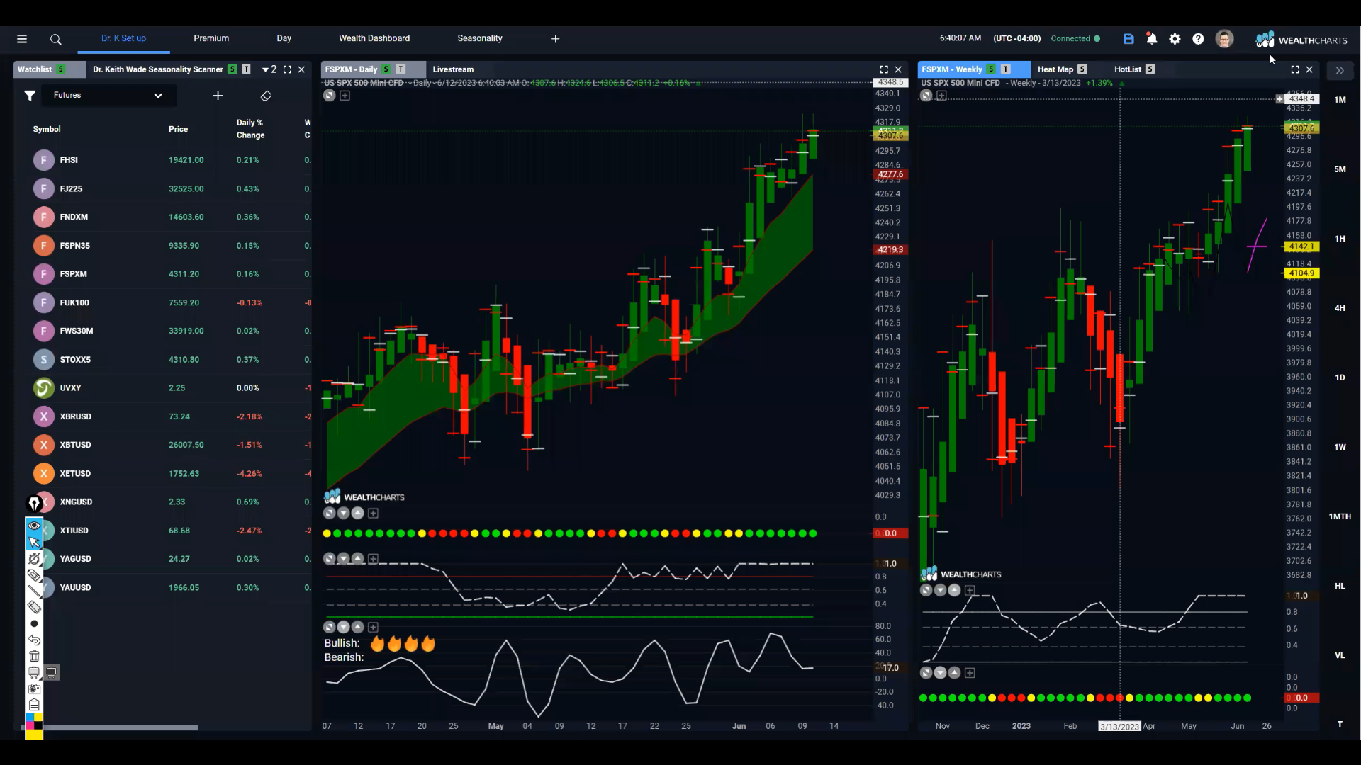Open the Futures watchlist dropdown
The width and height of the screenshot is (1361, 765).
pos(108,96)
